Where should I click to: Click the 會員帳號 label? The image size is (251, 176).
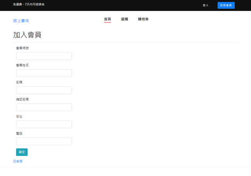point(22,48)
